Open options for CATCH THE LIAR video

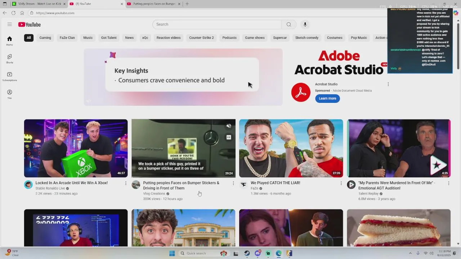341,183
